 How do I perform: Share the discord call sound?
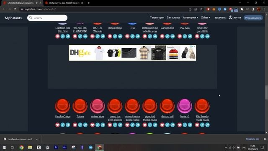pos(173,125)
